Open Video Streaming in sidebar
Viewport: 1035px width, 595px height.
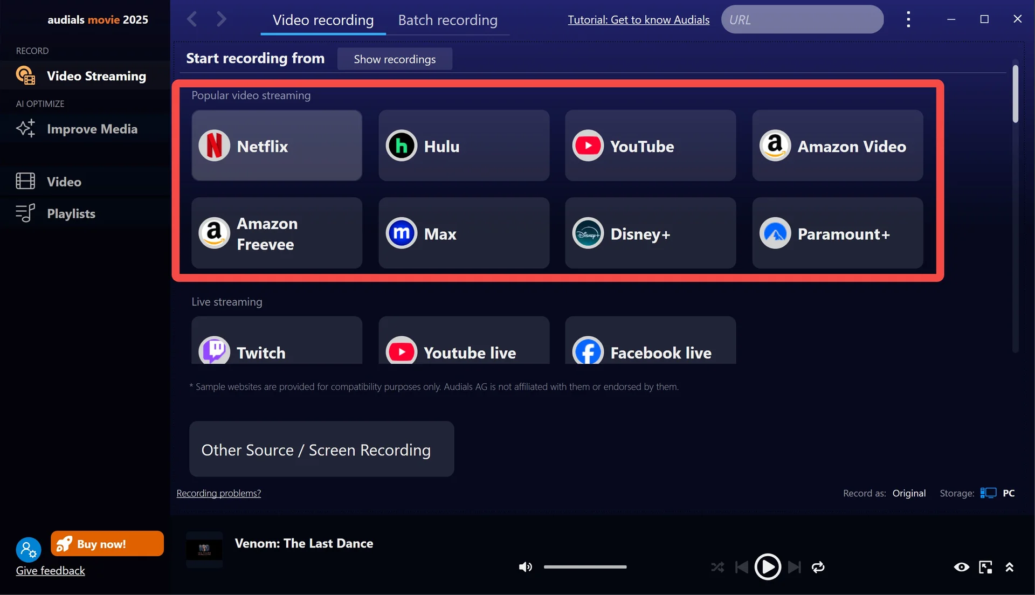click(x=85, y=76)
